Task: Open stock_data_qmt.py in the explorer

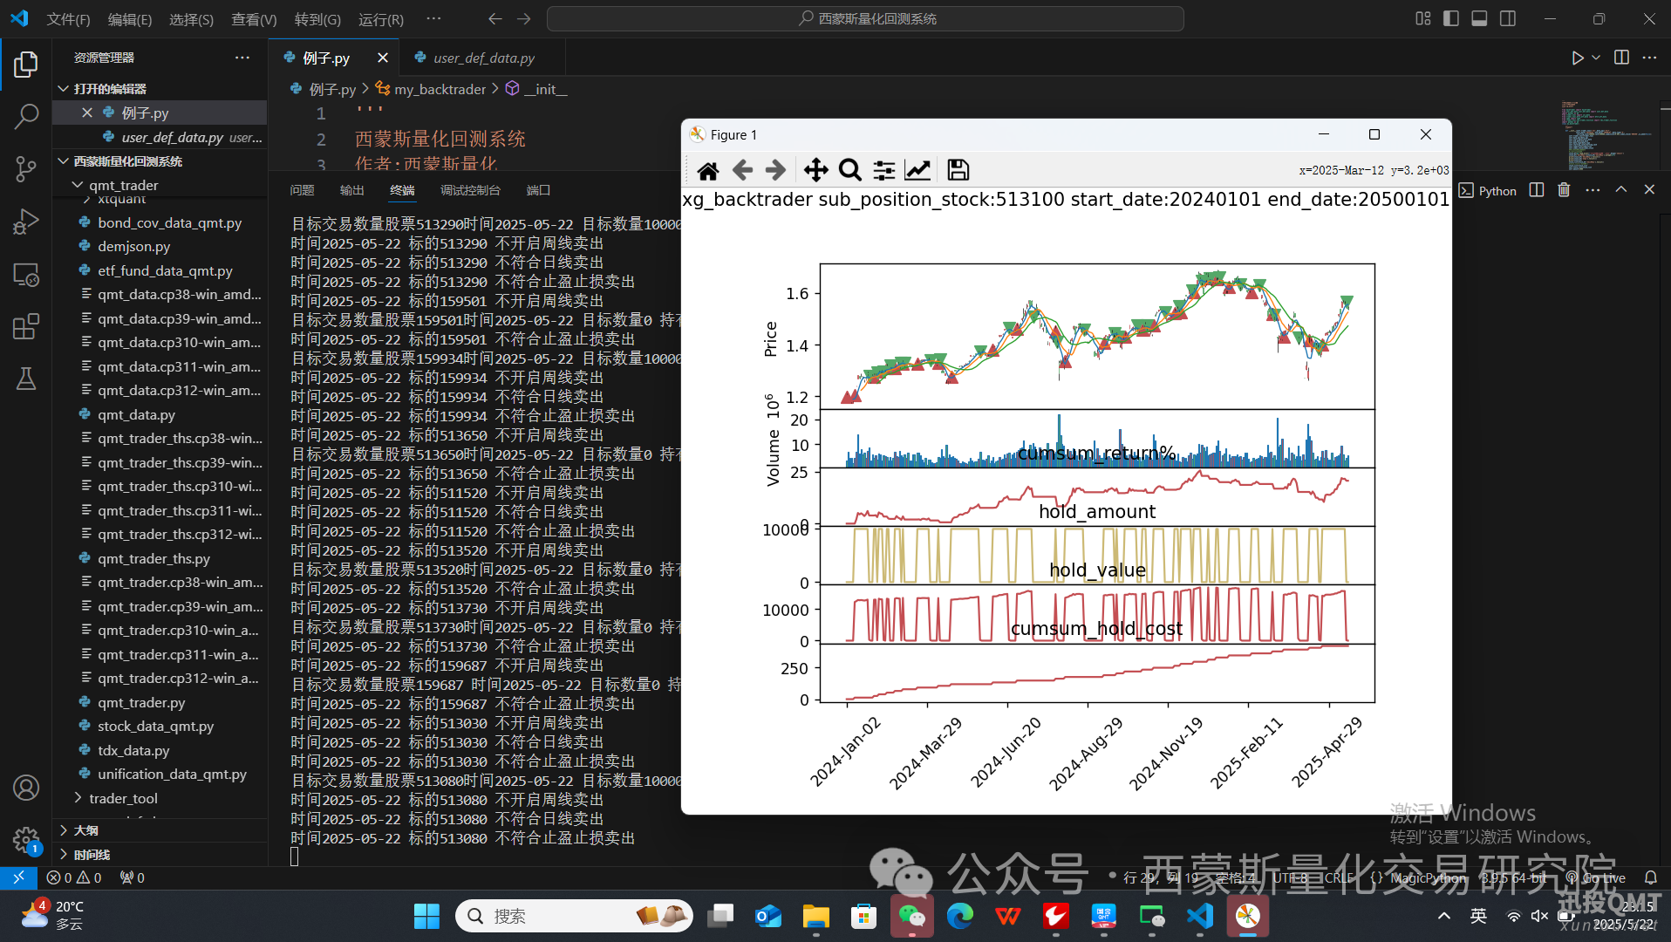Action: tap(155, 726)
